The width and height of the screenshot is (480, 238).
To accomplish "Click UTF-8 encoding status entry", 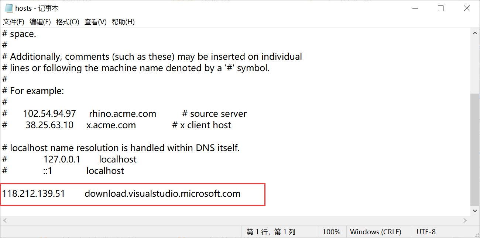I will click(x=426, y=232).
